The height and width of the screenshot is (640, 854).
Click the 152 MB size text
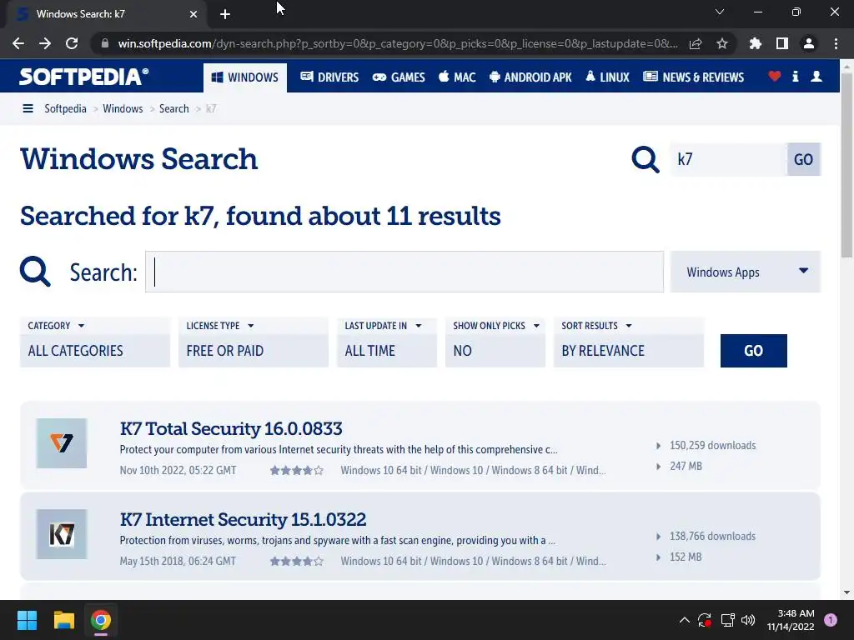coord(686,557)
